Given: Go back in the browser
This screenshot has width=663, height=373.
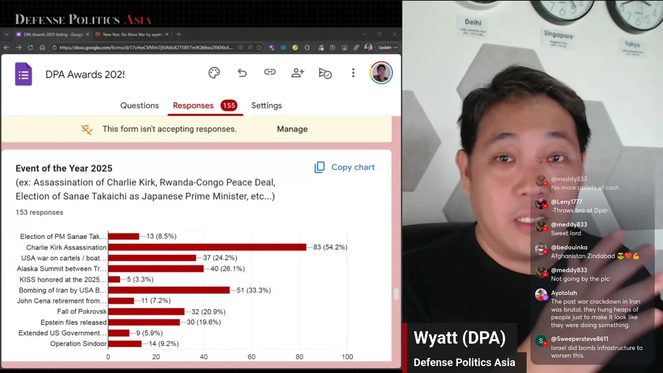Looking at the screenshot, I should [6, 47].
